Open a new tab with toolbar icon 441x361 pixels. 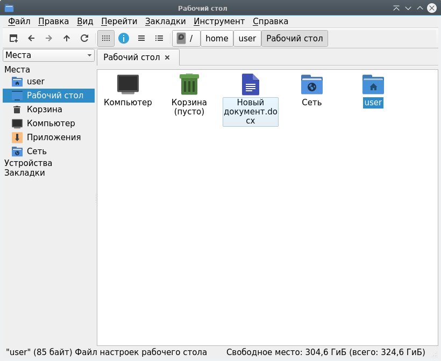13,38
